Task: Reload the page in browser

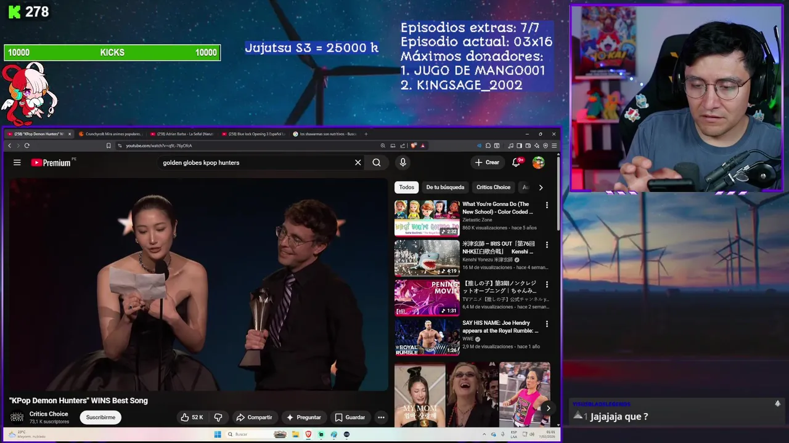Action: 27,145
